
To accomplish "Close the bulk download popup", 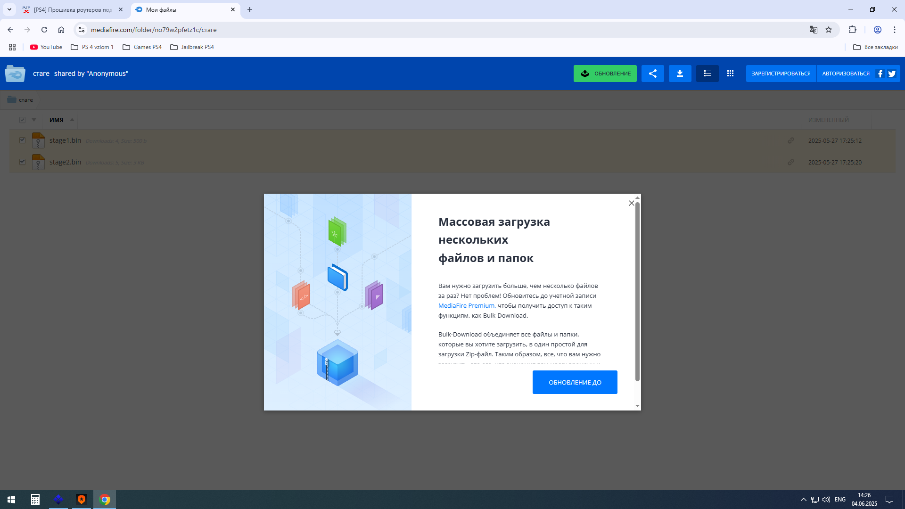I will point(631,203).
